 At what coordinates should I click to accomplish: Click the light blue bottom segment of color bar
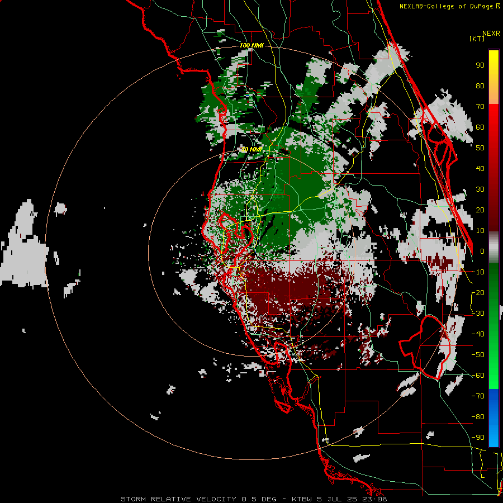click(x=493, y=437)
